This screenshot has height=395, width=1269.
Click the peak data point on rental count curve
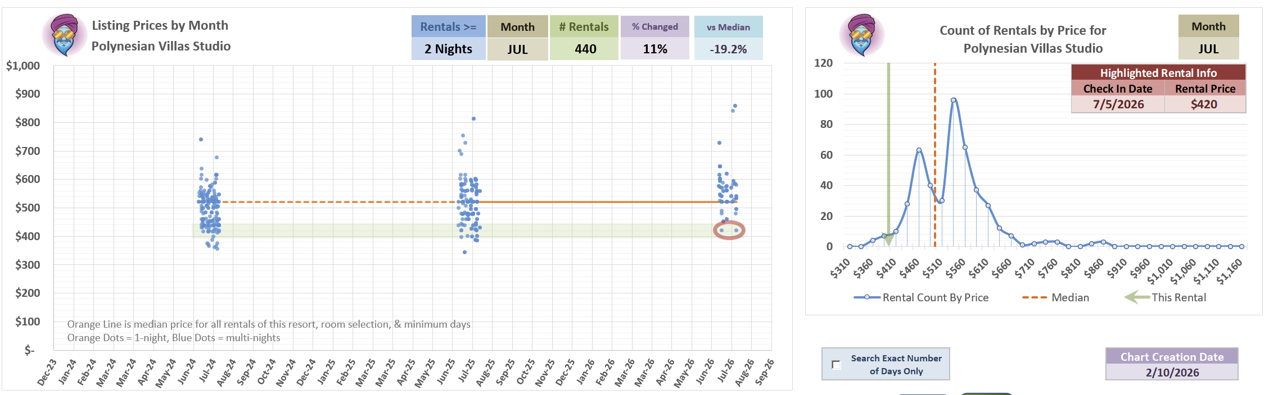click(954, 100)
